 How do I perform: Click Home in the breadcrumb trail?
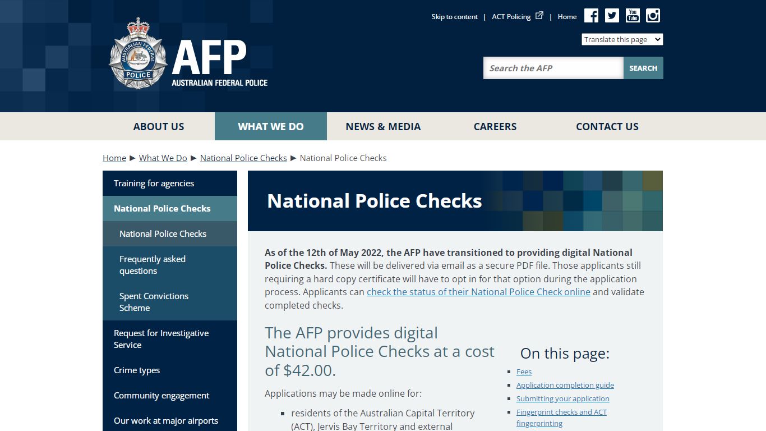click(114, 158)
